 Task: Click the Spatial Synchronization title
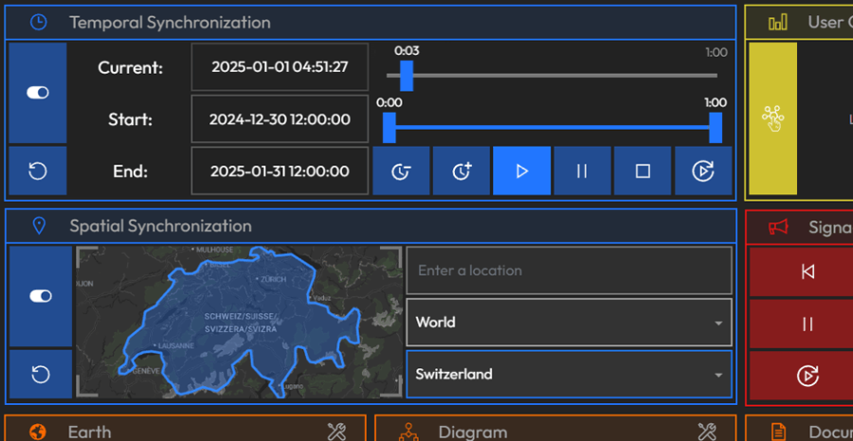point(160,226)
